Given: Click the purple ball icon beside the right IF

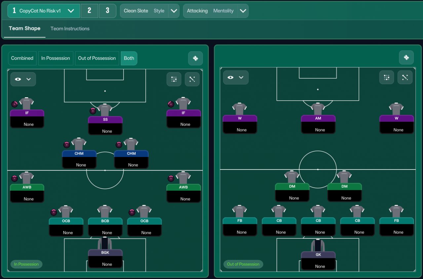Looking at the screenshot, I should tap(171, 104).
